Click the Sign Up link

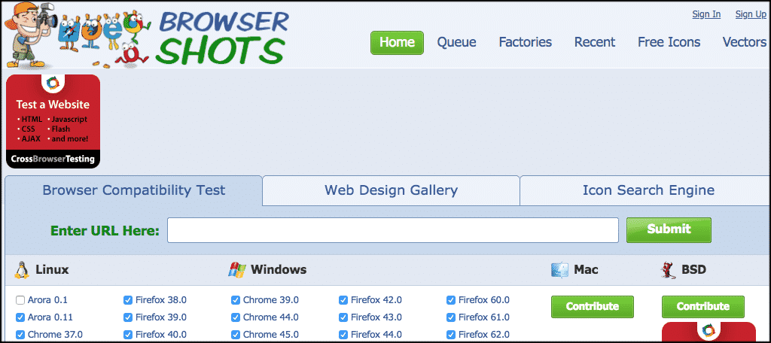pos(751,14)
